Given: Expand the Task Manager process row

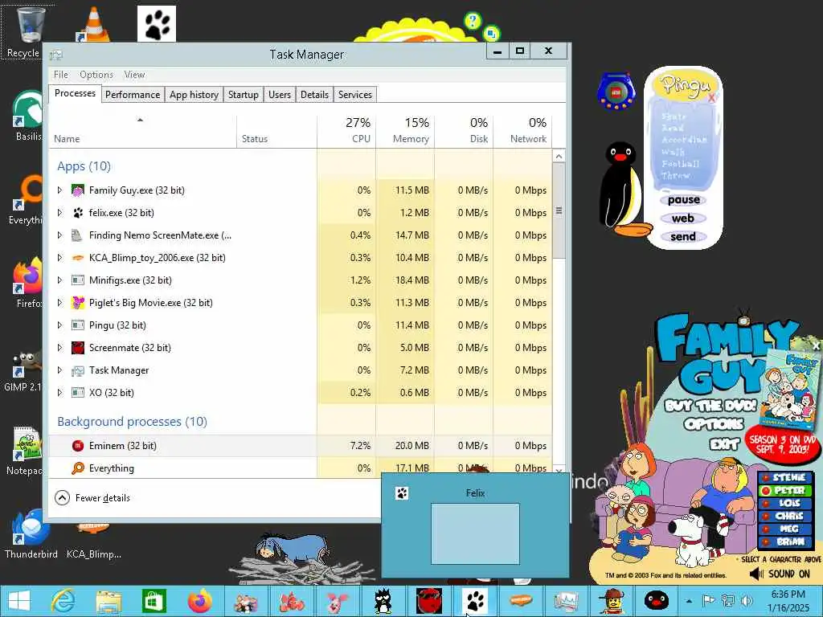Looking at the screenshot, I should [x=59, y=370].
